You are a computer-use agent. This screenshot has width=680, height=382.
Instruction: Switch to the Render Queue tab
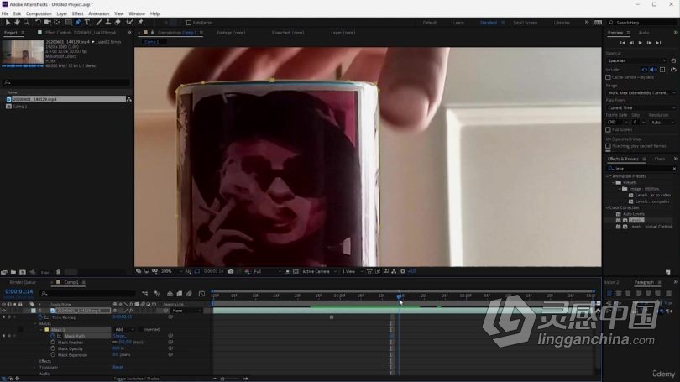[x=23, y=282]
